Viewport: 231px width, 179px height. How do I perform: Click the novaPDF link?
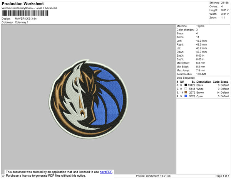[106, 172]
